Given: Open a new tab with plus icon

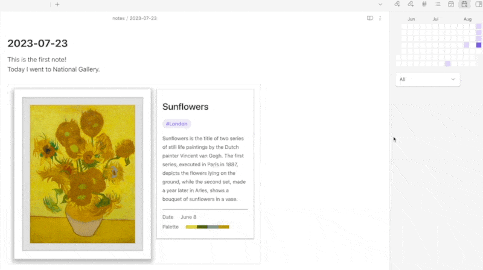Looking at the screenshot, I should point(57,4).
